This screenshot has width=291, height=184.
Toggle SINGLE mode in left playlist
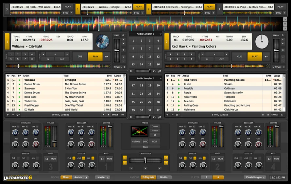point(115,115)
